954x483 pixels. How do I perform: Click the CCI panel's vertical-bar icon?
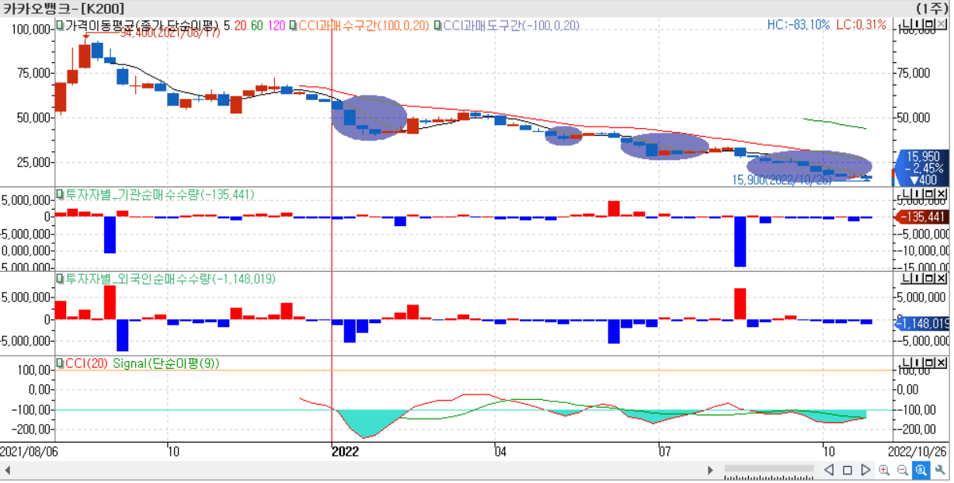[x=917, y=363]
